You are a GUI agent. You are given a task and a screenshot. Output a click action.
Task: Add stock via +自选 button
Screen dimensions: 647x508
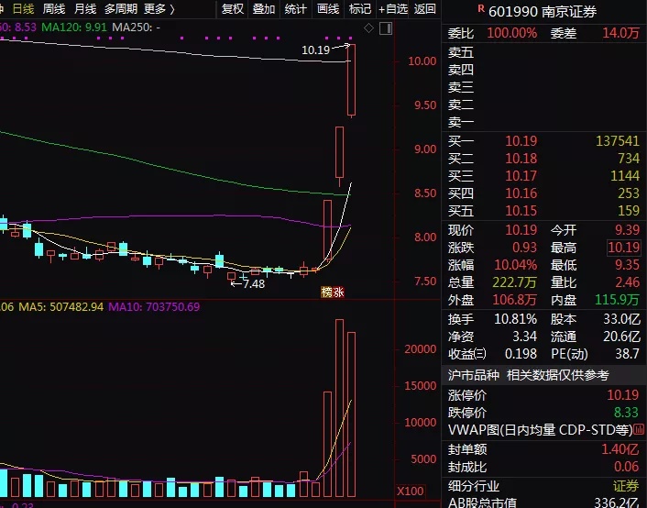tap(393, 8)
